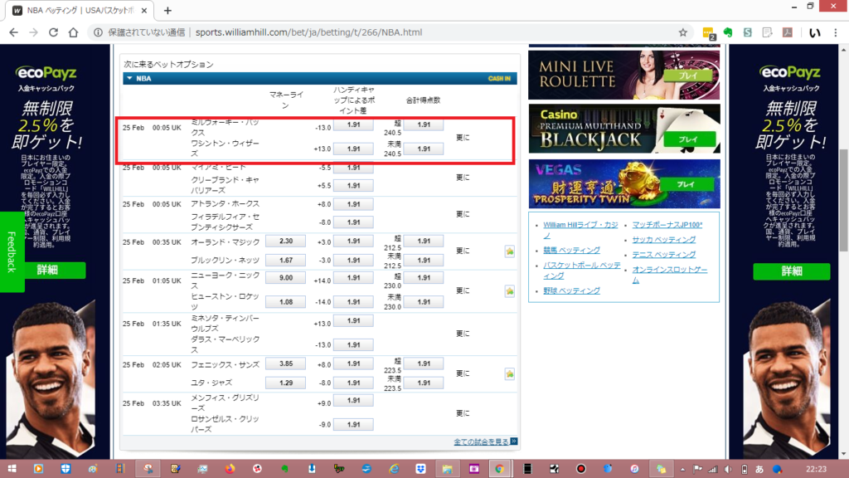Bookmark this page with the star

pos(683,32)
